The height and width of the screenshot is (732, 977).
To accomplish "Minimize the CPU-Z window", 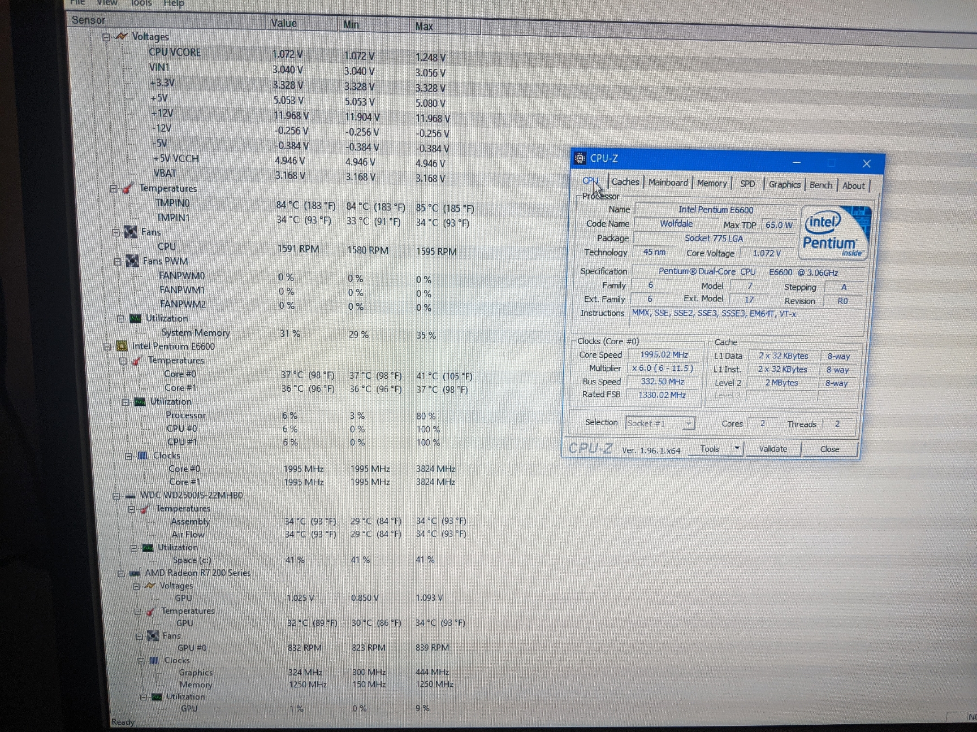I will (x=796, y=162).
